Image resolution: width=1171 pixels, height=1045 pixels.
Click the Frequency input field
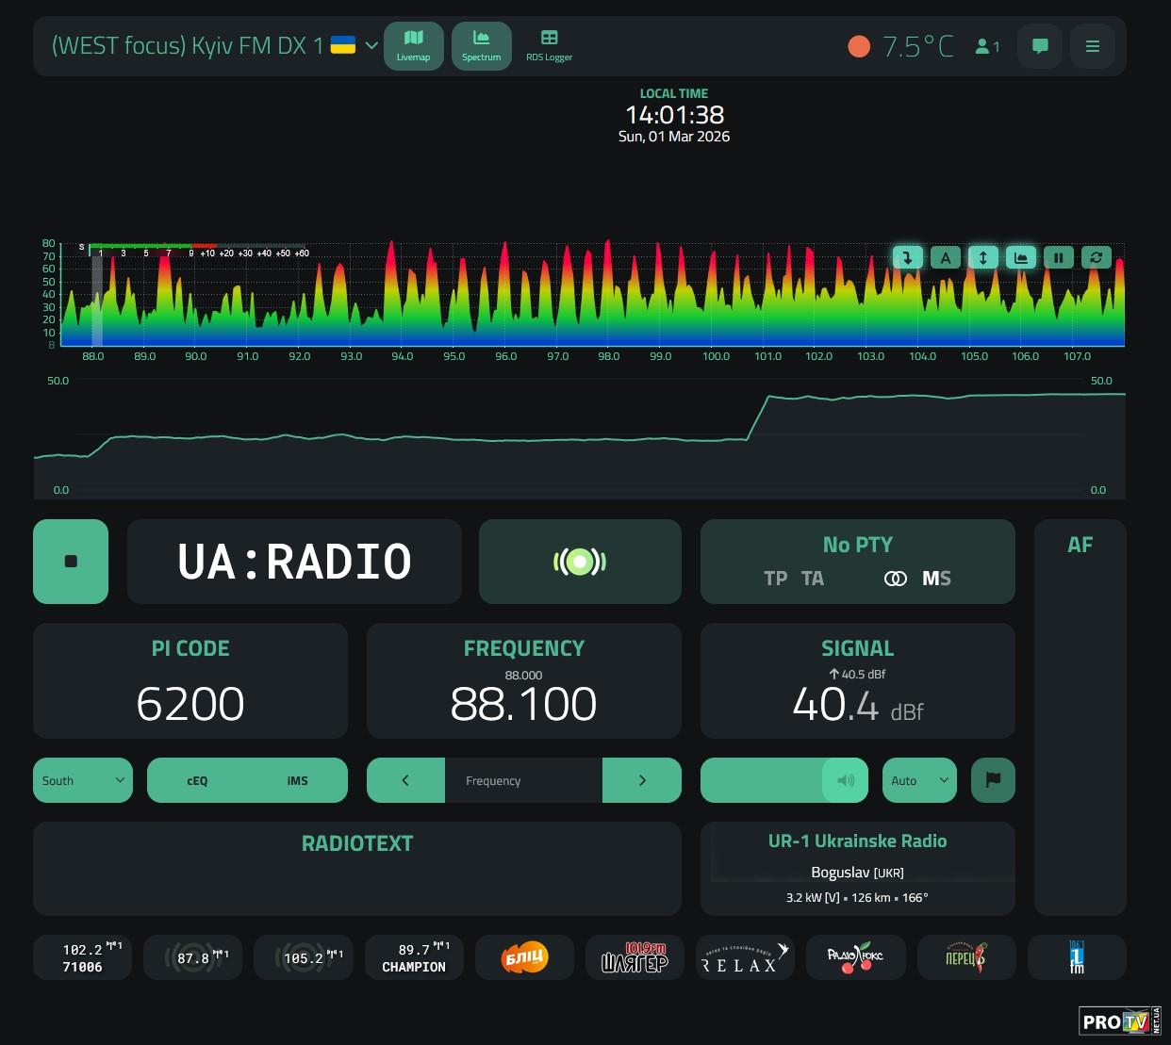(523, 780)
